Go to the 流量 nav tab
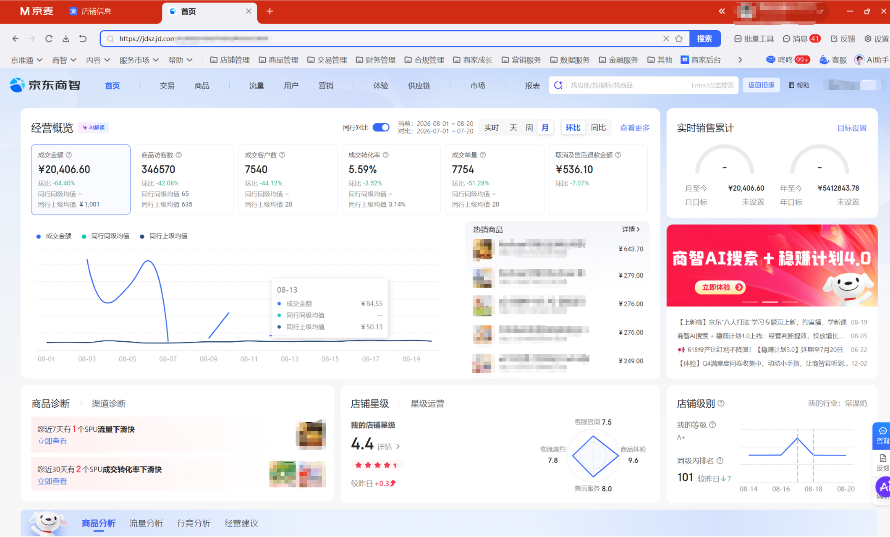The height and width of the screenshot is (537, 890). 257,86
